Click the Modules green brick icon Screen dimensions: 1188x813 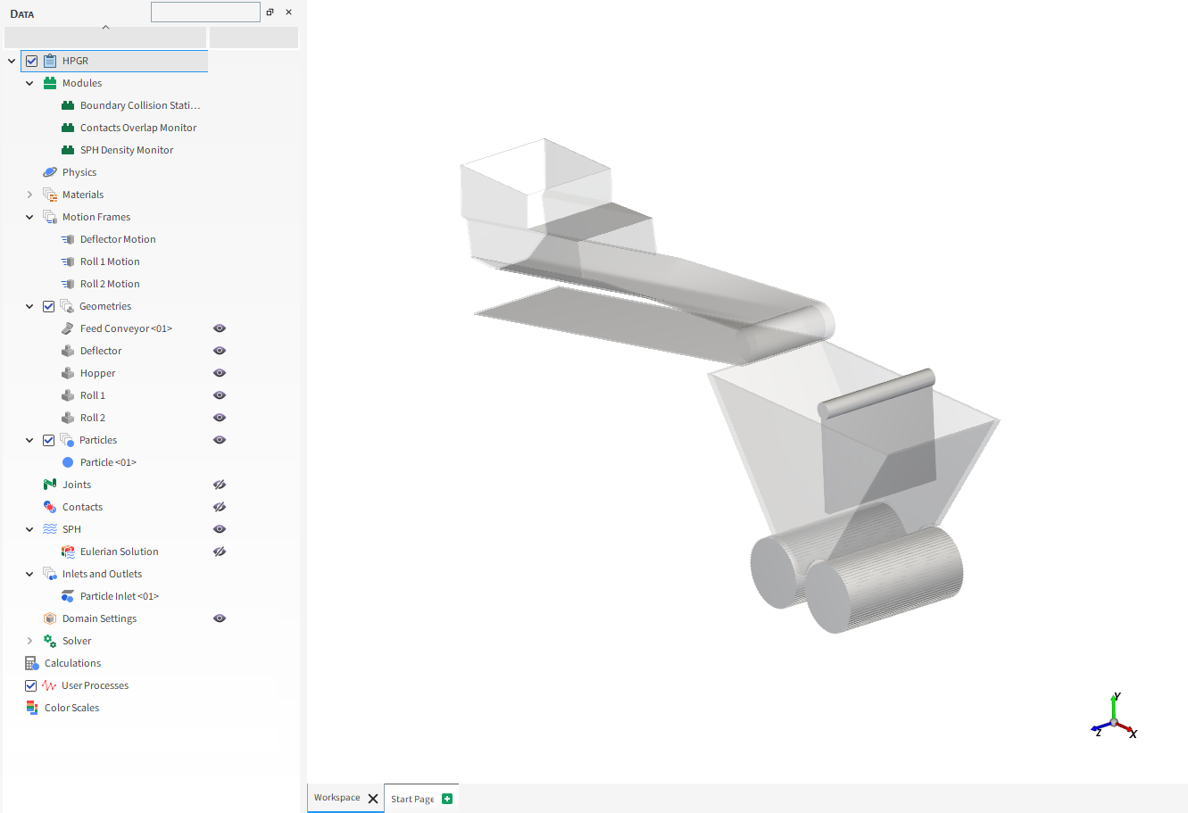pyautogui.click(x=50, y=83)
